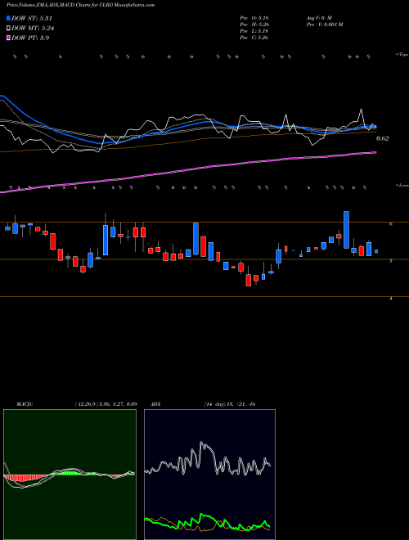This screenshot has height=540, width=409.
Task: Click the blue DOW ST legend swatch
Action: pyautogui.click(x=8, y=18)
